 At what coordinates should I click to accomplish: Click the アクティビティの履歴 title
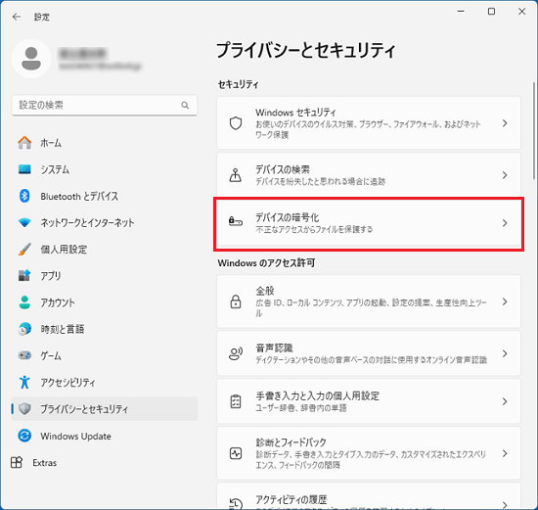tap(291, 499)
